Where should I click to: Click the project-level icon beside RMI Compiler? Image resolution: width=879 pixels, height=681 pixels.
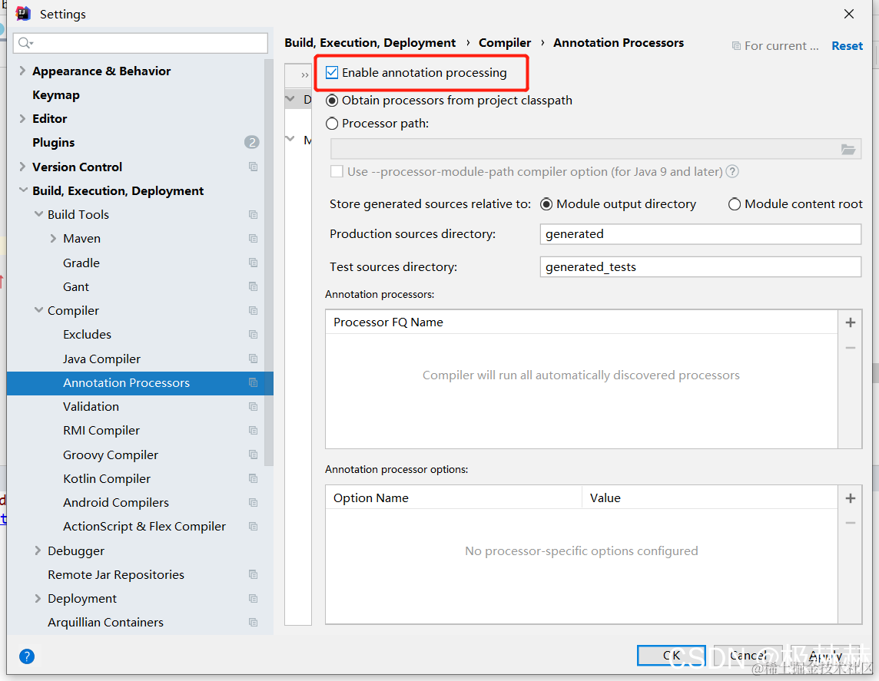click(254, 431)
